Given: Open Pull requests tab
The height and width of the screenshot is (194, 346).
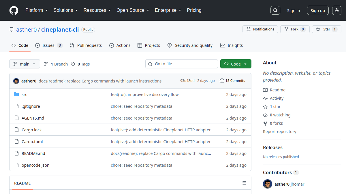Looking at the screenshot, I should click(86, 45).
